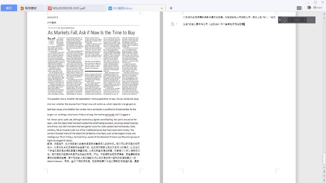Select the 外刊翻译.docx document tab
This screenshot has height=183, width=326.
click(135, 8)
